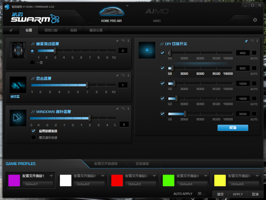Pin the Windows pointer speed panel
Viewport: 266px width, 200px height.
(117, 109)
